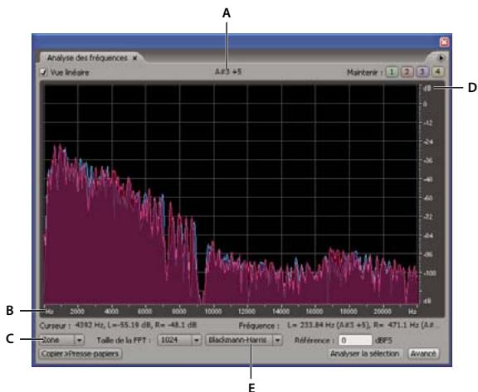Click the Avancé button
The width and height of the screenshot is (478, 392).
[423, 354]
